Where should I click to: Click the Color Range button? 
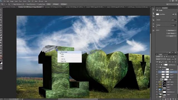click(x=171, y=33)
